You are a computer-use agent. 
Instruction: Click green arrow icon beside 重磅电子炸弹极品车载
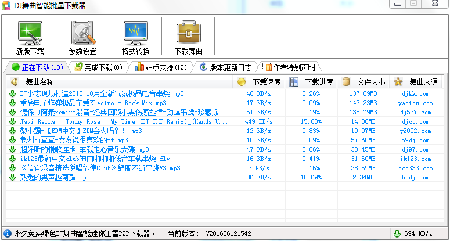click(12, 103)
